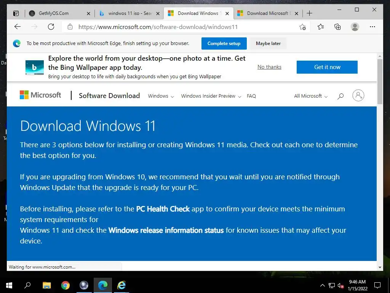This screenshot has height=293, width=390.
Task: Close the GetMyOS.Com tab
Action: (88, 13)
